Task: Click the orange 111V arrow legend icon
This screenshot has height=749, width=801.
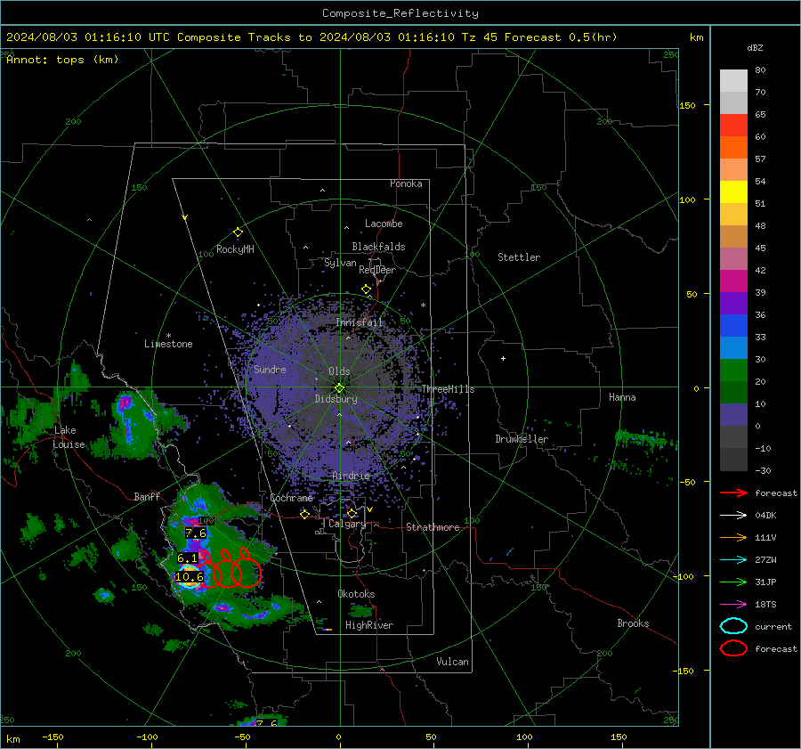Action: point(733,537)
